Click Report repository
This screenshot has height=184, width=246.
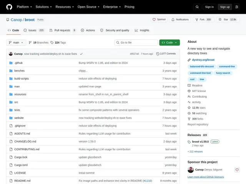pos(198,124)
